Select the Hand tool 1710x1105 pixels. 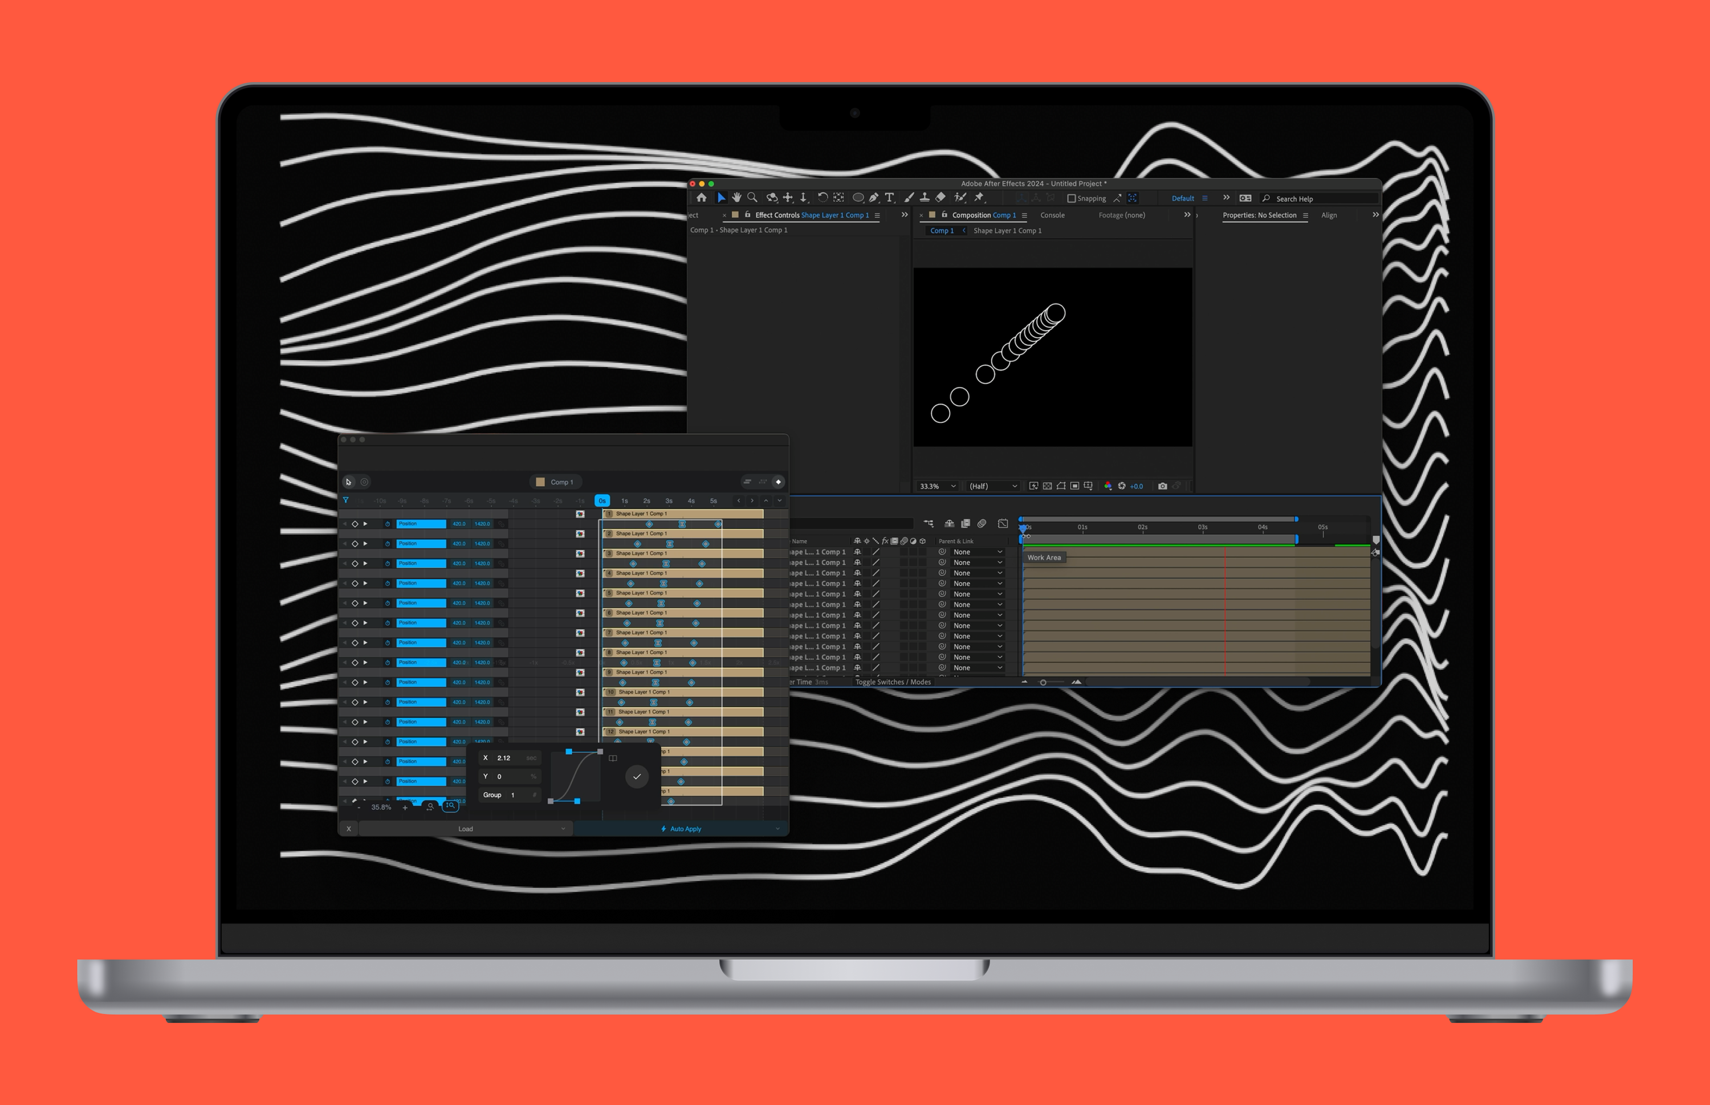click(736, 198)
